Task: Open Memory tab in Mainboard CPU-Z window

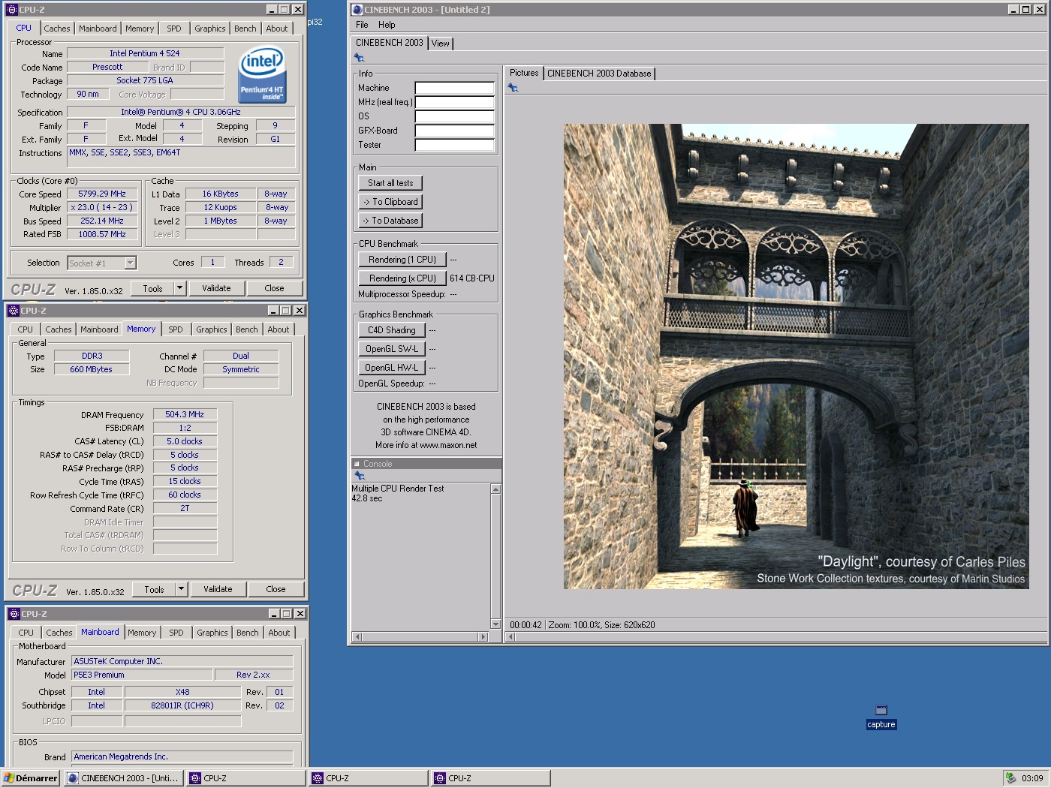Action: pos(142,633)
